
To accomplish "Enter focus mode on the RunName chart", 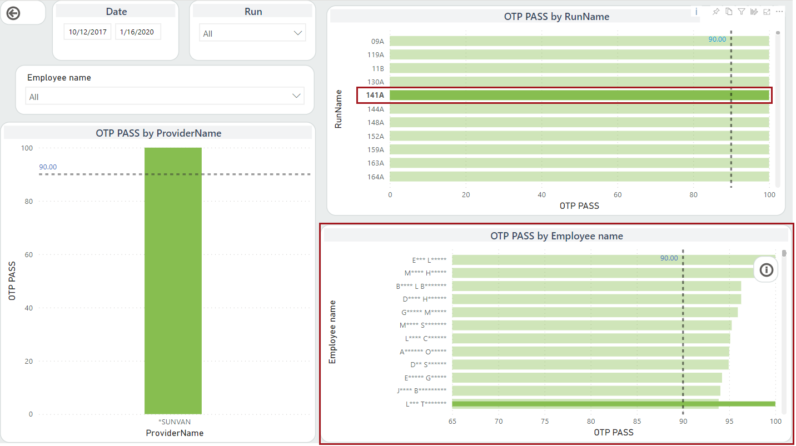I will 767,11.
